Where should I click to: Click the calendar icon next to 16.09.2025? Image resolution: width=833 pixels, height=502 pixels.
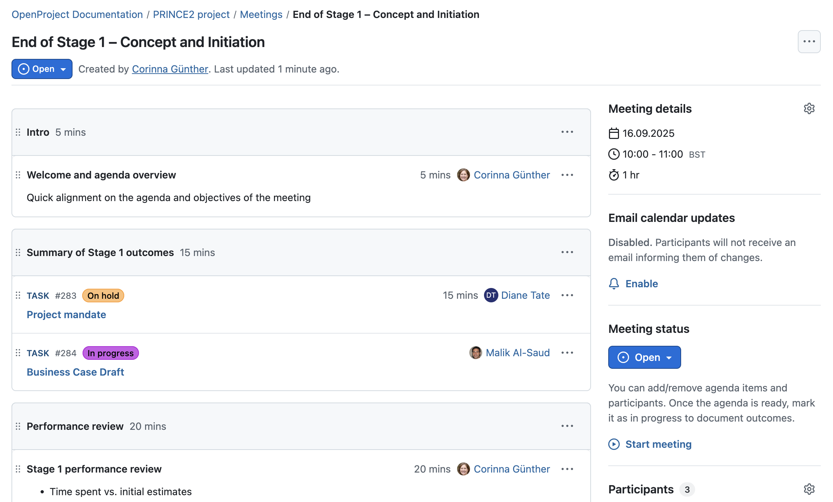tap(614, 133)
